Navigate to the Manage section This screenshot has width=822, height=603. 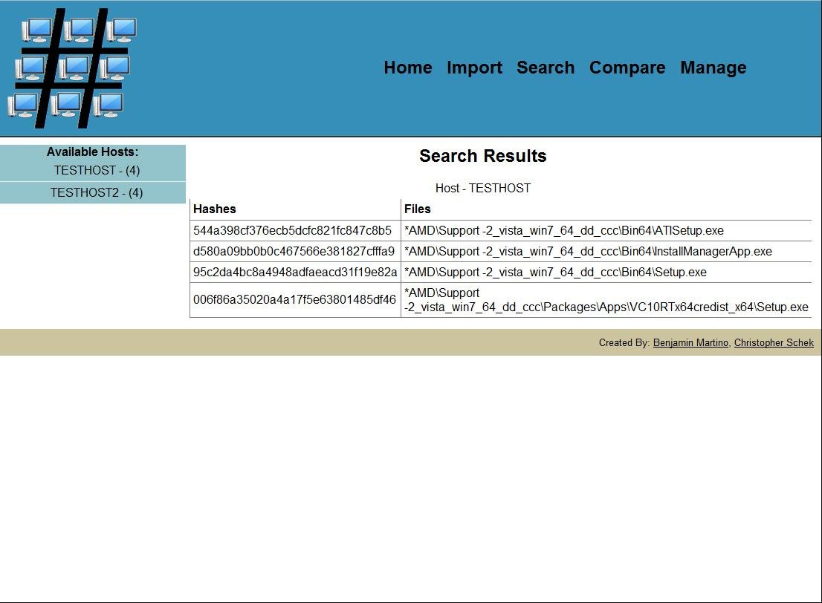coord(713,68)
